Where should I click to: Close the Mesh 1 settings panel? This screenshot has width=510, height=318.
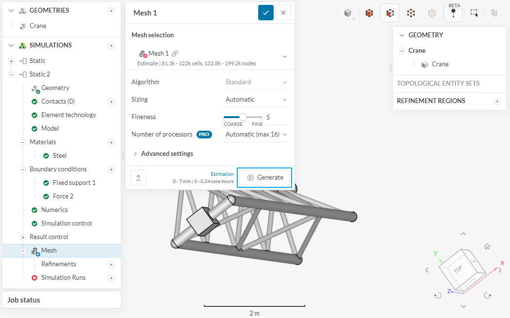click(x=283, y=13)
